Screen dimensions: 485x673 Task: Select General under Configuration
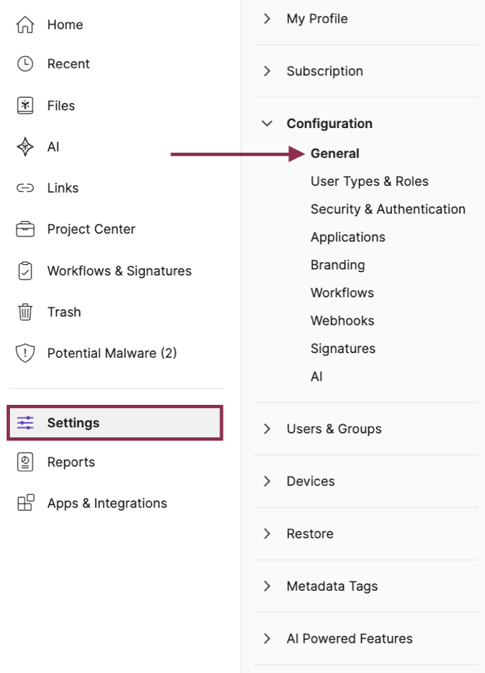pos(335,153)
